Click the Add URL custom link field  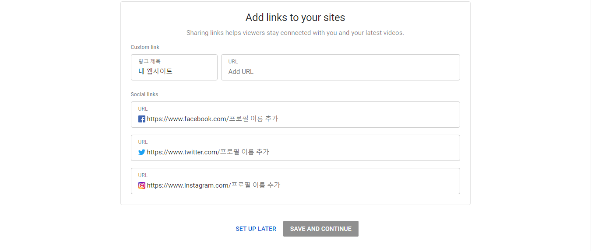tap(340, 72)
